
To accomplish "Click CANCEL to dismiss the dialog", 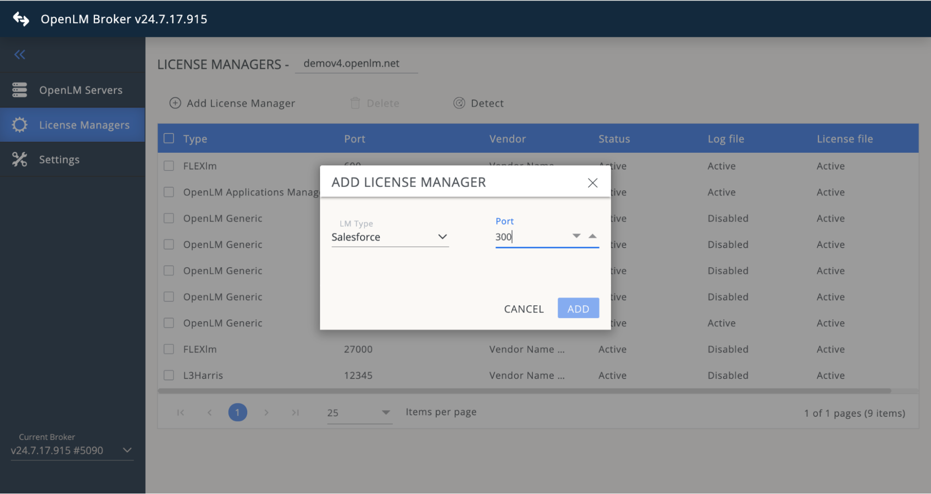I will [523, 308].
